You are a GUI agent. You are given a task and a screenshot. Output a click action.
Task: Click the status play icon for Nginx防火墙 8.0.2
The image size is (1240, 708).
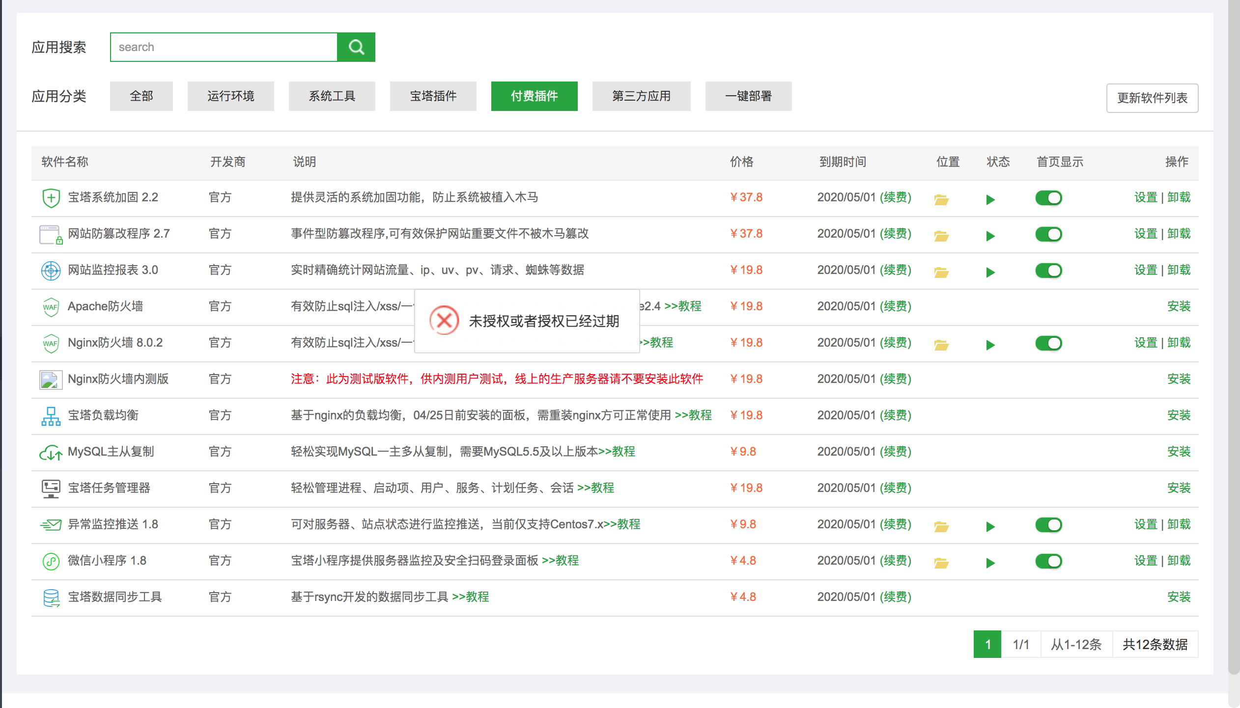click(x=990, y=345)
